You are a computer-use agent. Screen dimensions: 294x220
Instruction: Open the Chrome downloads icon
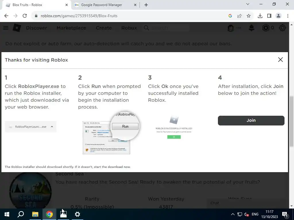point(260,16)
